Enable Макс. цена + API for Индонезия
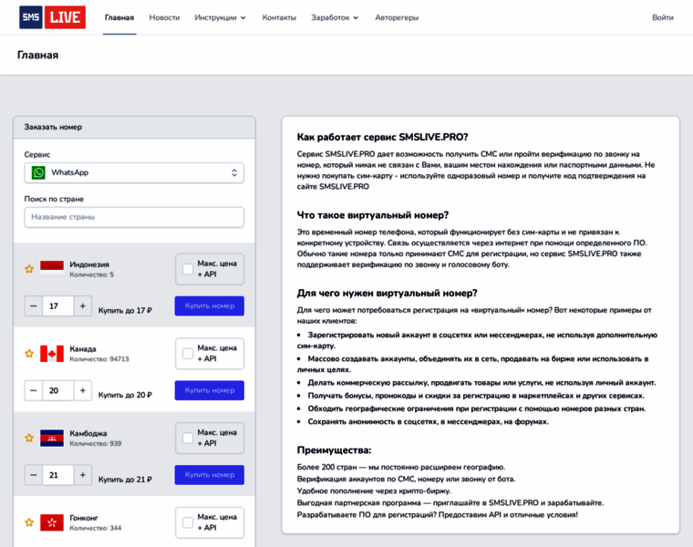 point(188,269)
